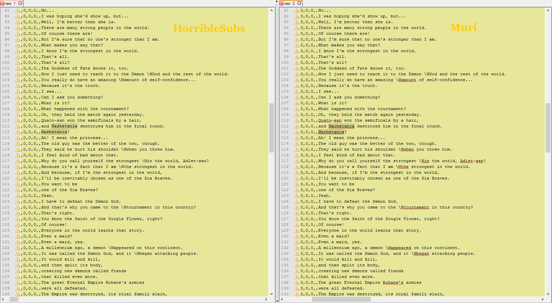Click 'Can I ask you something?' in left pane

pyautogui.click(x=72, y=97)
